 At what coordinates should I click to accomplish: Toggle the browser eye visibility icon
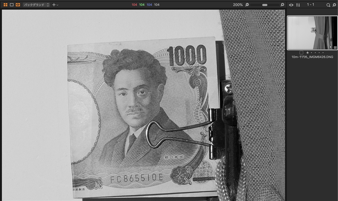click(x=291, y=5)
